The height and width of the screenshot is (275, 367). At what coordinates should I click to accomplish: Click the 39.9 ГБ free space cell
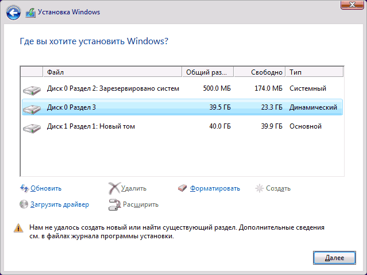pyautogui.click(x=272, y=126)
